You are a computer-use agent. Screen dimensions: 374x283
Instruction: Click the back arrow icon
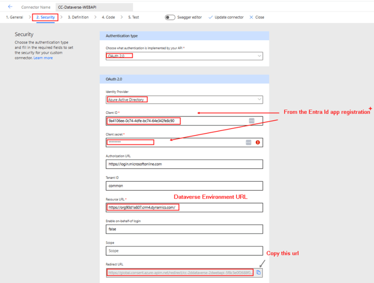tap(10, 7)
